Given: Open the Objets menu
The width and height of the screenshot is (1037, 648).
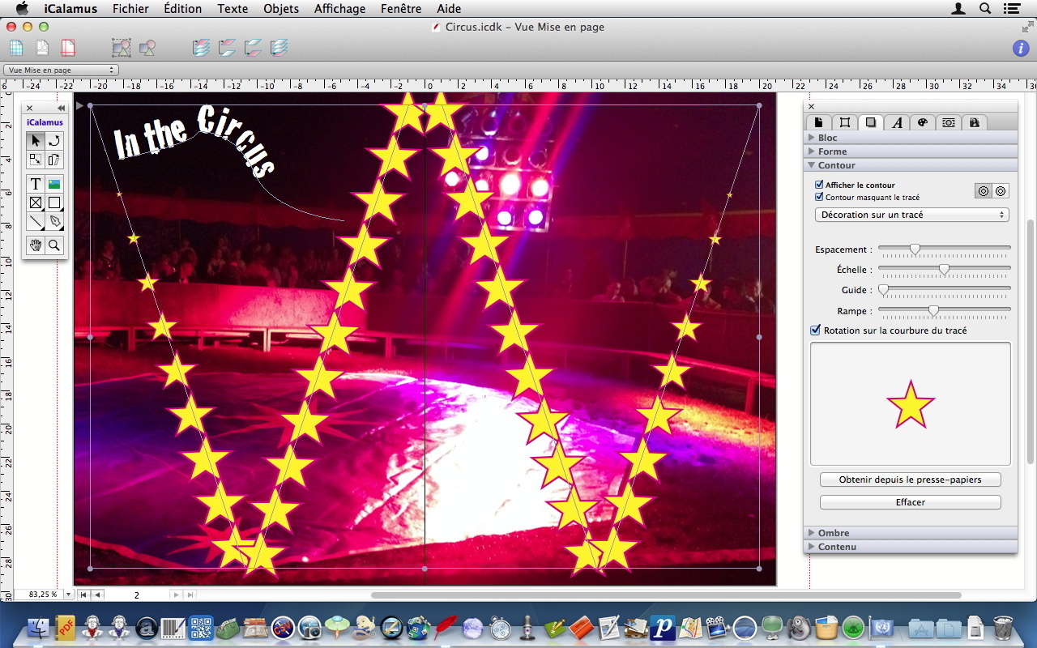Looking at the screenshot, I should click(281, 9).
